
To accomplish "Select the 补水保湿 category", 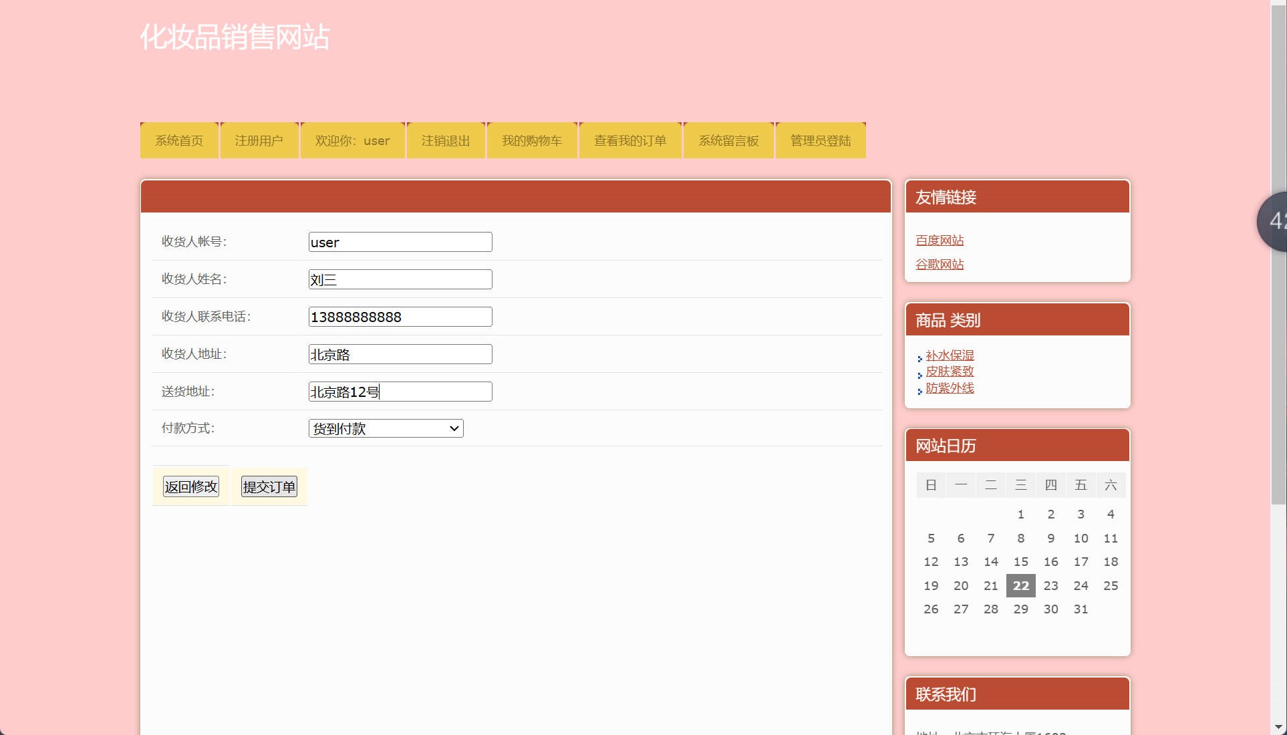I will [950, 355].
